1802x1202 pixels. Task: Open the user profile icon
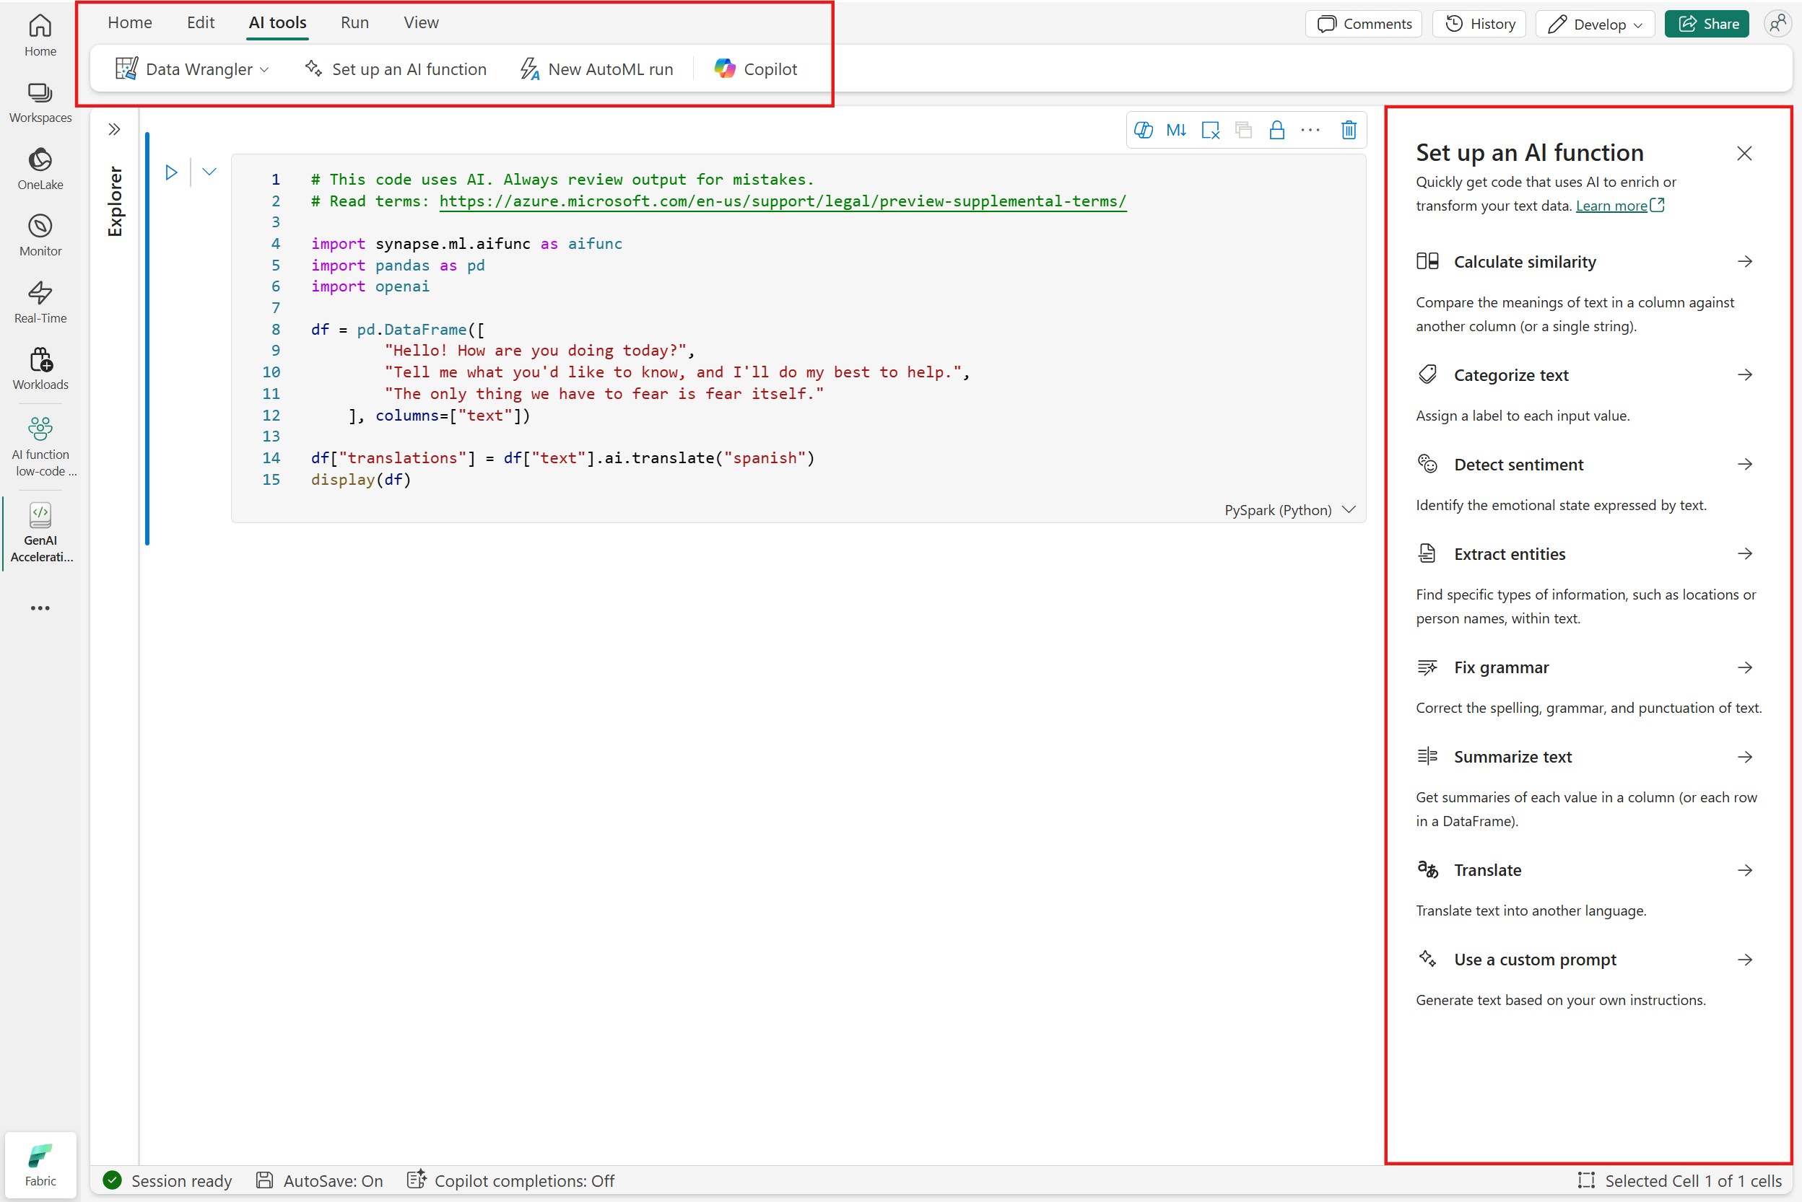pos(1777,24)
